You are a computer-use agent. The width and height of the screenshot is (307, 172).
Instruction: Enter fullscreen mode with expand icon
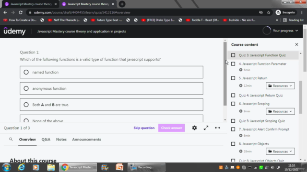click(x=206, y=128)
